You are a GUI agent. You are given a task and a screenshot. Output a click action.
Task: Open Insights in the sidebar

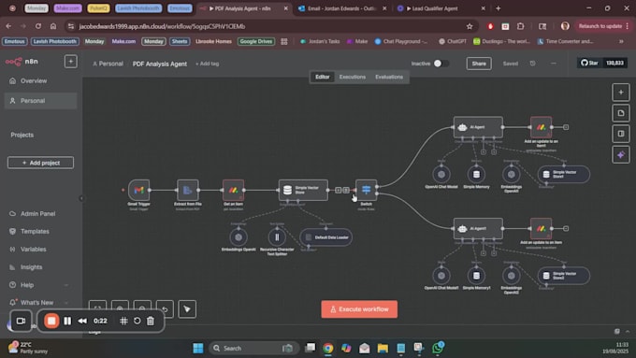click(40, 267)
